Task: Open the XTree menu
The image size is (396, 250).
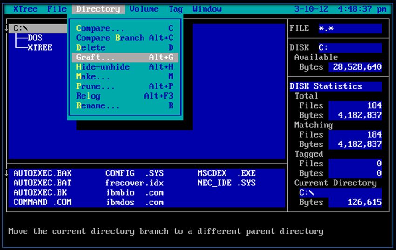Action: pyautogui.click(x=25, y=9)
